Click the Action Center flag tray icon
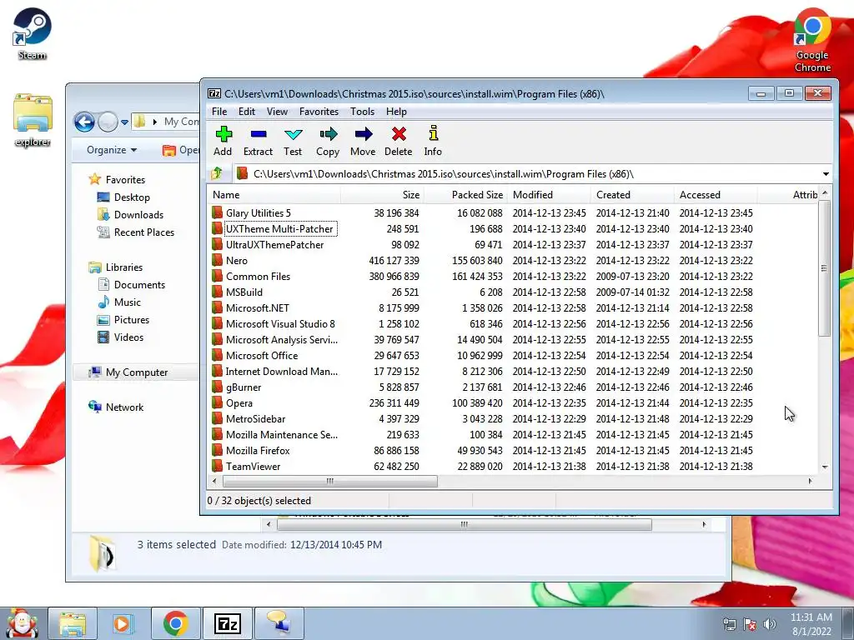This screenshot has height=640, width=854. pos(750,624)
